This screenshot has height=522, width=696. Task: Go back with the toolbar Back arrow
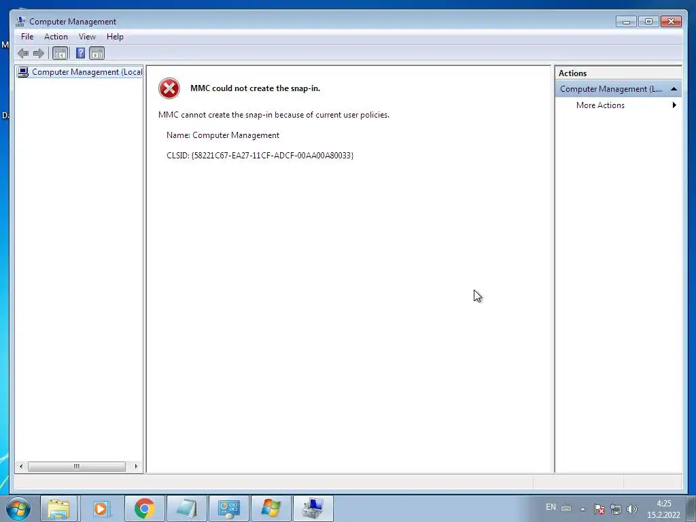23,54
